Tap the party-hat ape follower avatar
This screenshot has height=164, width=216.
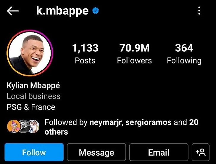click(x=14, y=126)
